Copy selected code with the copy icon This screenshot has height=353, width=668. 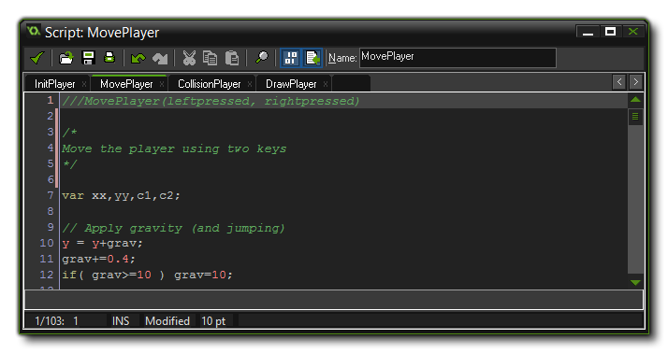point(210,58)
